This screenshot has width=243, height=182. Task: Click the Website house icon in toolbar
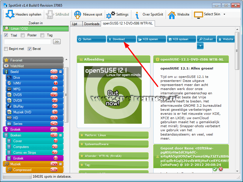pyautogui.click(x=172, y=15)
